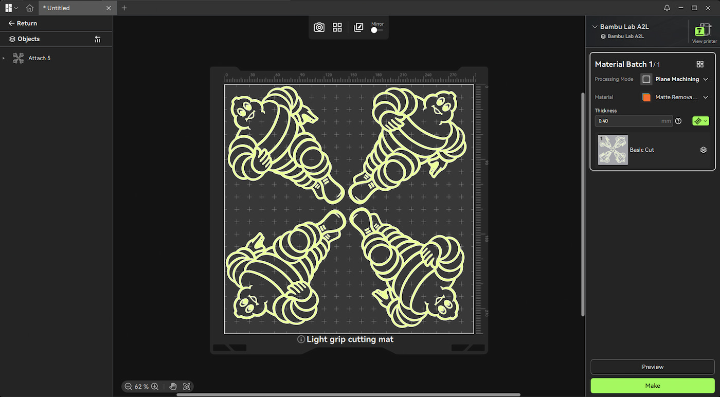
Task: Click the Make button
Action: (653, 386)
